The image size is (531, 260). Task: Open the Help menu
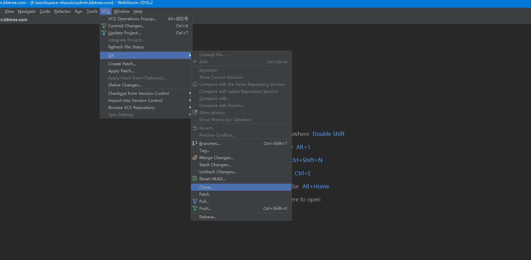point(138,11)
